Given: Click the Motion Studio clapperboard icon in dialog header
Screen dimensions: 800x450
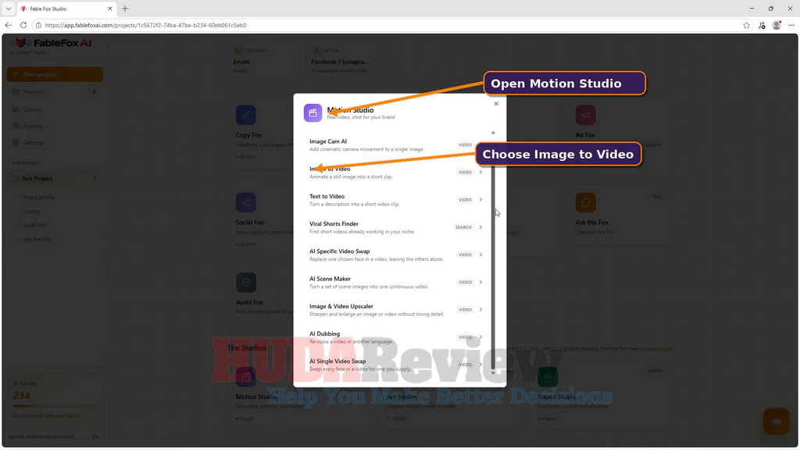Looking at the screenshot, I should pyautogui.click(x=312, y=112).
